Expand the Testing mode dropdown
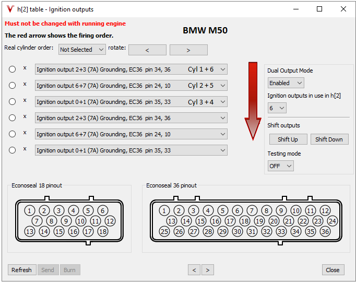Image resolution: width=356 pixels, height=282 pixels. click(280, 166)
